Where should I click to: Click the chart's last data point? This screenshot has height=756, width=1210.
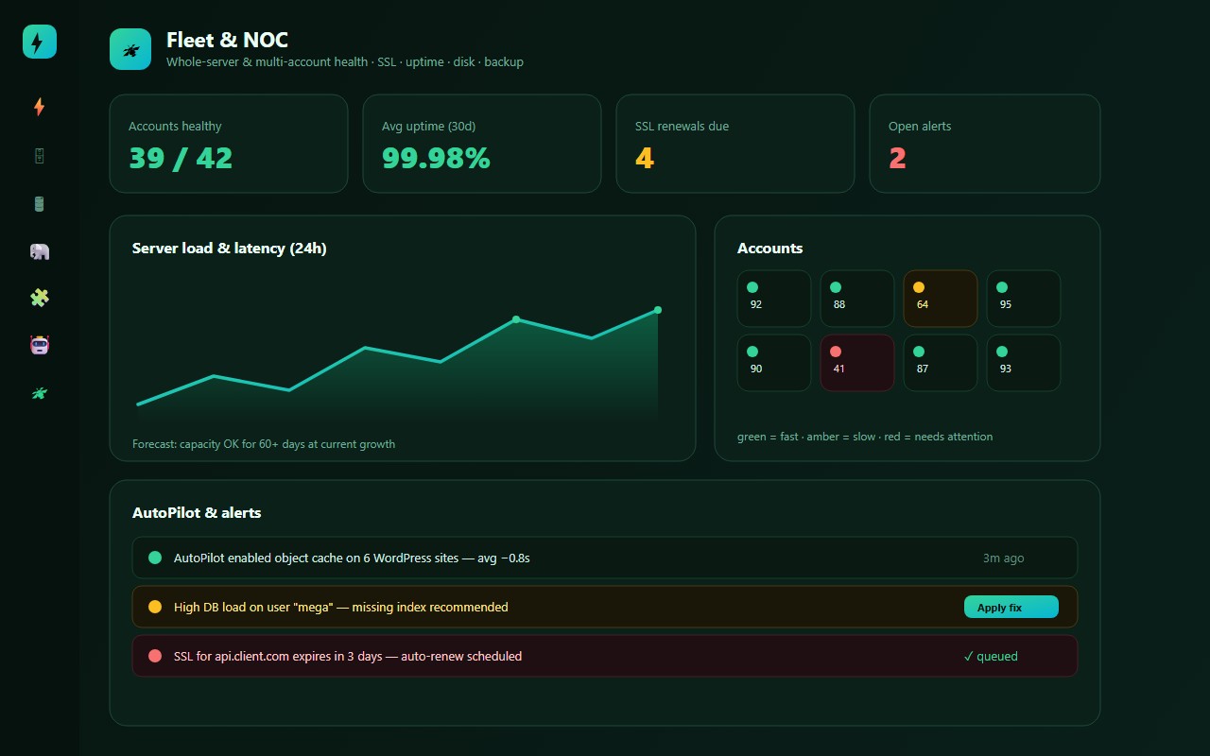[x=658, y=310]
